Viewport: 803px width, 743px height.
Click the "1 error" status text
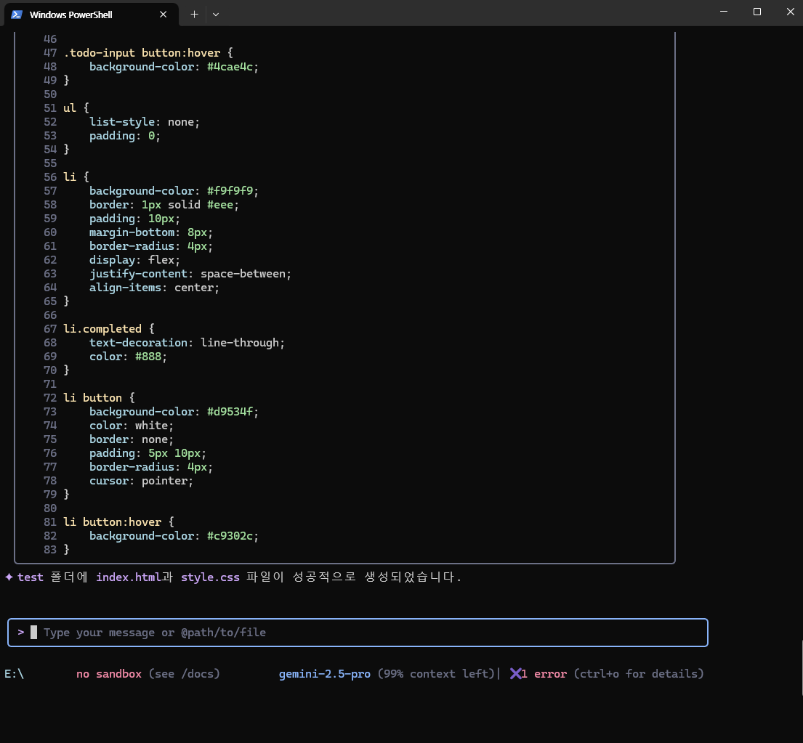(544, 674)
